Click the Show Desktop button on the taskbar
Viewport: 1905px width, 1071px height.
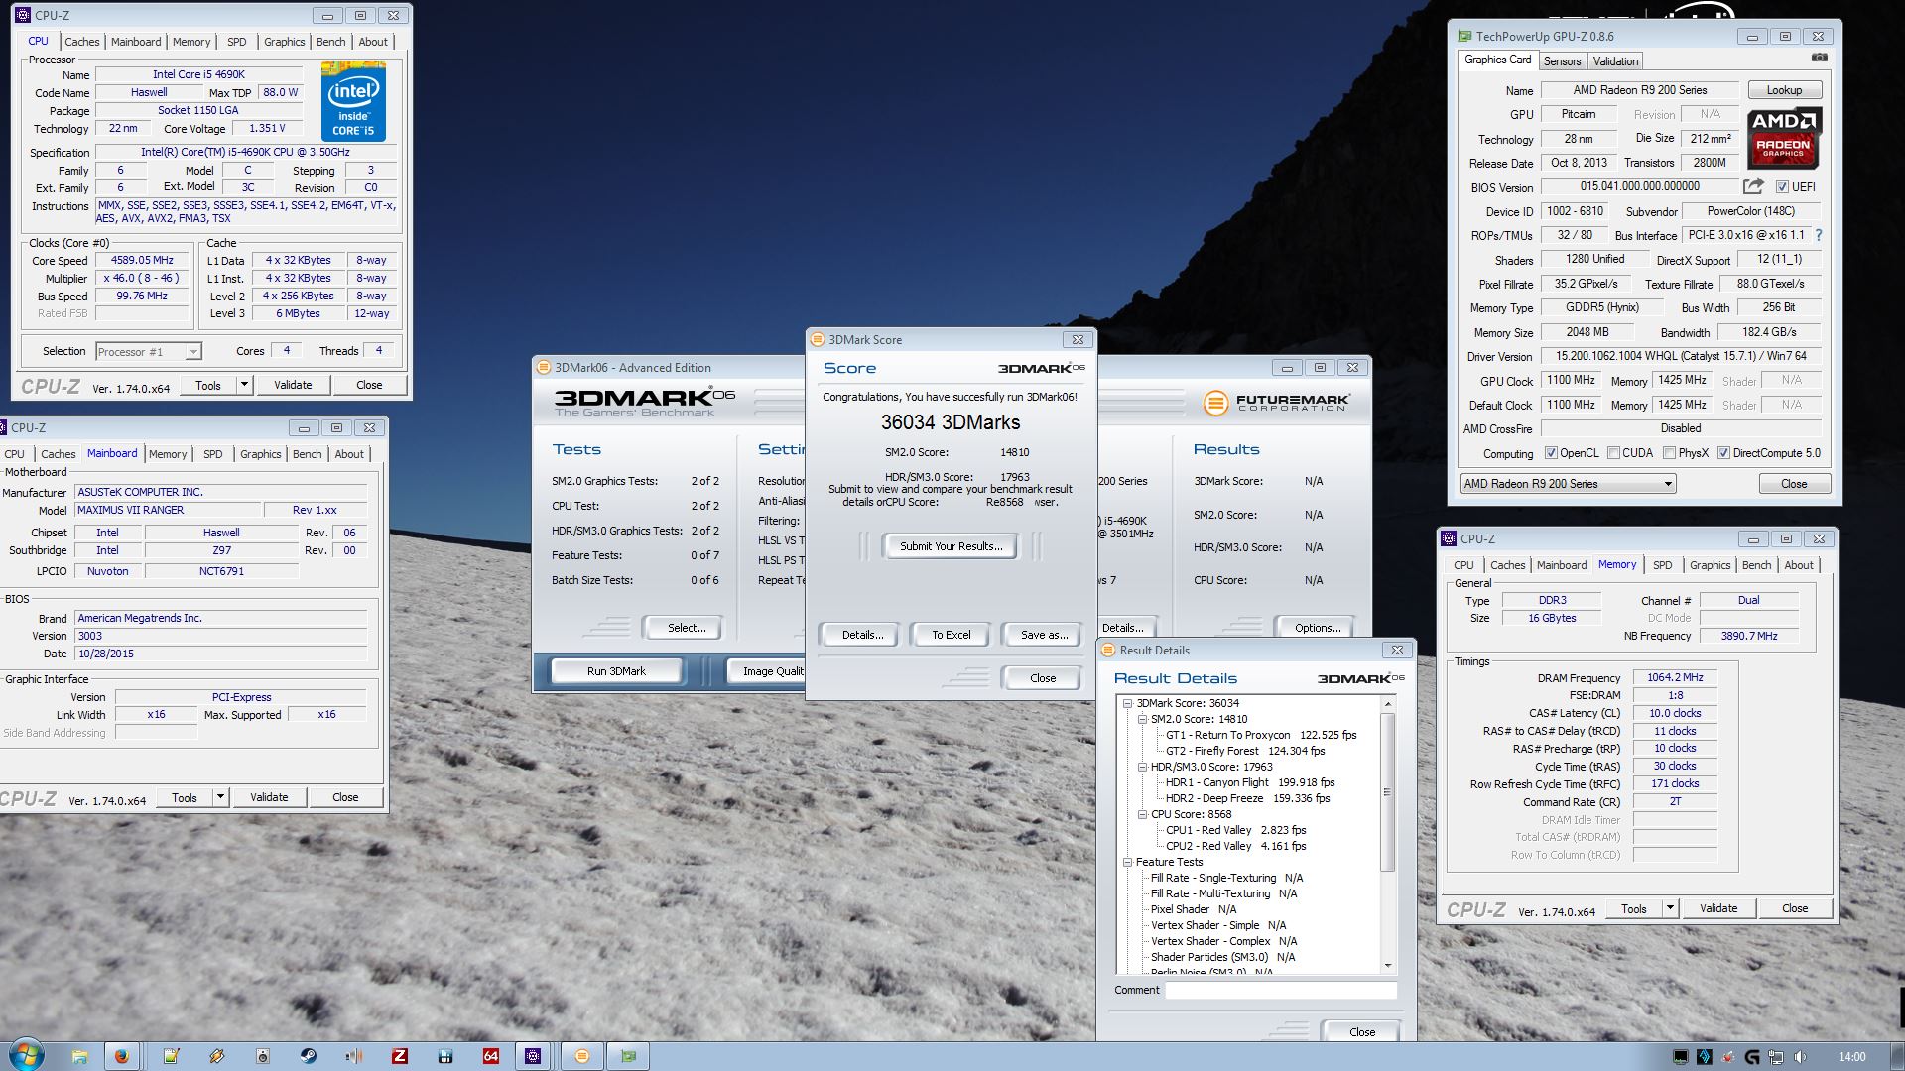(1898, 1056)
